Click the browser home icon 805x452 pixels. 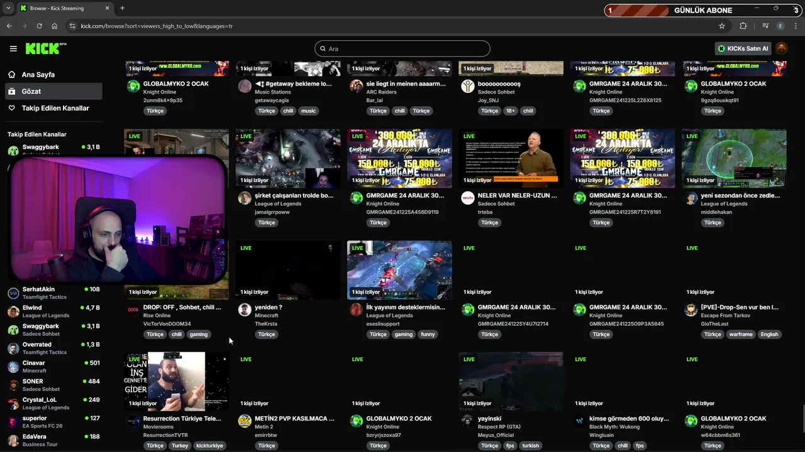pyautogui.click(x=55, y=26)
